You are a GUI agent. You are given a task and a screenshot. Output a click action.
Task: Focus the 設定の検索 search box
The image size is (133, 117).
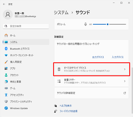click(x=26, y=26)
